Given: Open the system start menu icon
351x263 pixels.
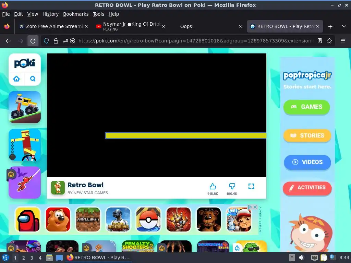Looking at the screenshot, I should click(x=5, y=258).
